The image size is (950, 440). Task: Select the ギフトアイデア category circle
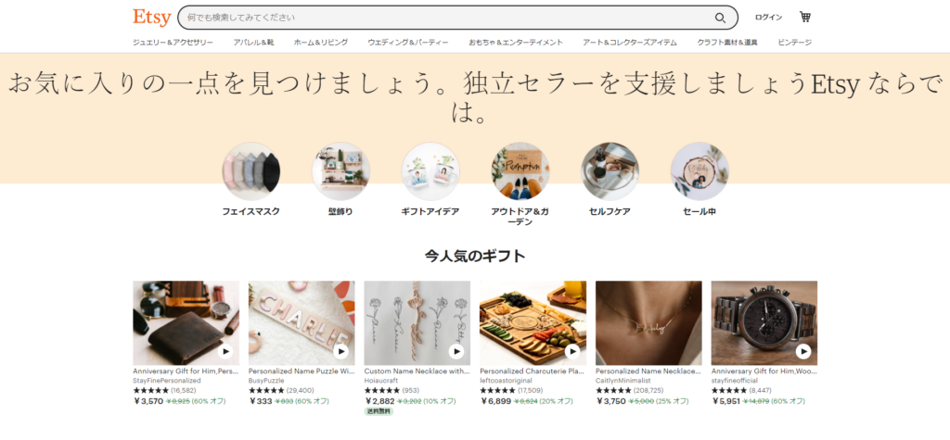click(430, 171)
